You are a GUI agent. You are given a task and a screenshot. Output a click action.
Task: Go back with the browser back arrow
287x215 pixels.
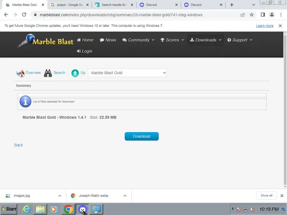6,15
